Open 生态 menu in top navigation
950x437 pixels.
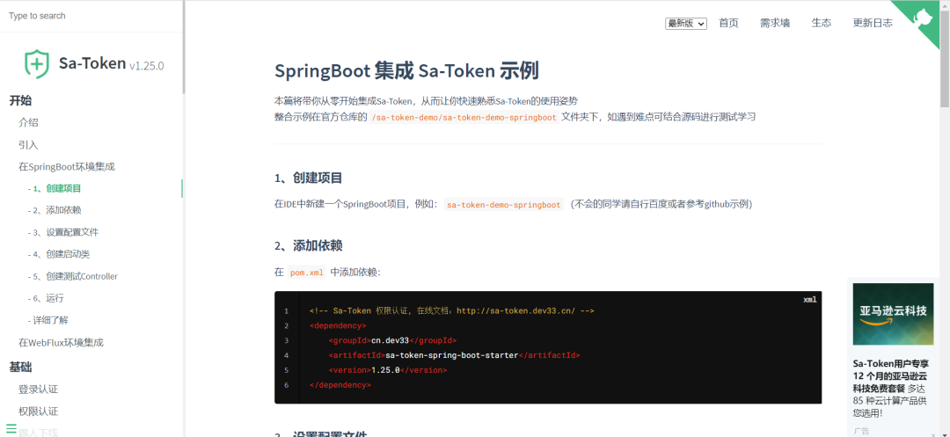pyautogui.click(x=822, y=23)
